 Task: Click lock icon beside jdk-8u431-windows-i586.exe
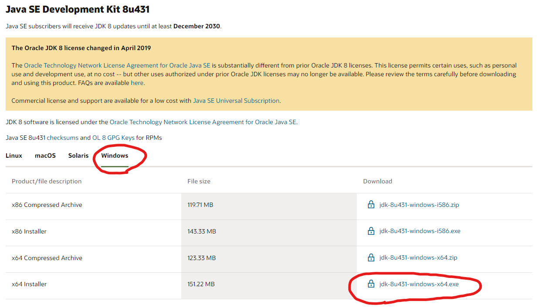pyautogui.click(x=371, y=231)
